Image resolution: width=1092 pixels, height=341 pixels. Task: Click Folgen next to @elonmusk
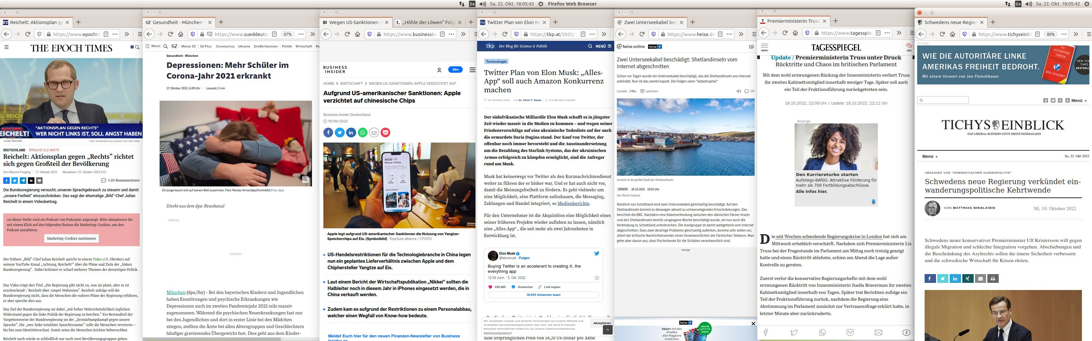[524, 258]
